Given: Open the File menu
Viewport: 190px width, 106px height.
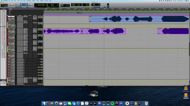Looking at the screenshot, I should (9, 1).
